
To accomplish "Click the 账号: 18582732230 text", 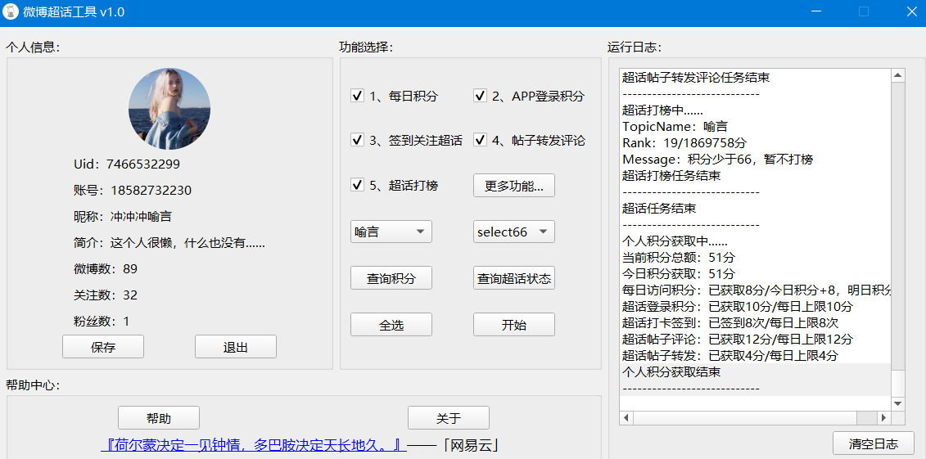I will (133, 190).
